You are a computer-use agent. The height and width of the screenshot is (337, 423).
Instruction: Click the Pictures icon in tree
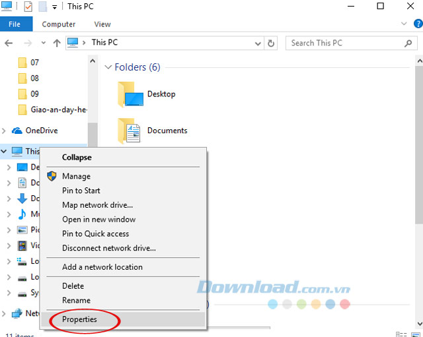(22, 230)
